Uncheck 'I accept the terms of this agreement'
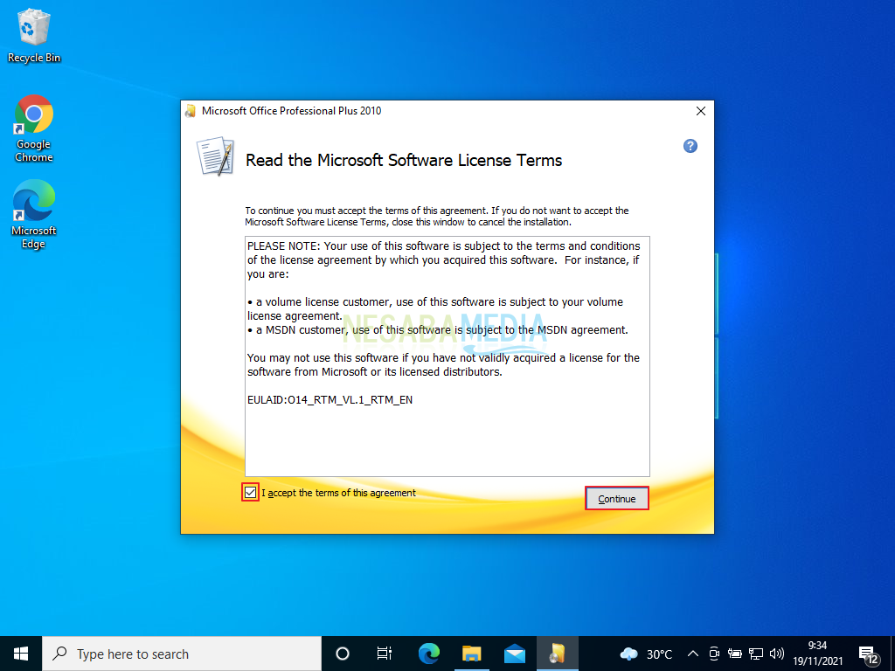Viewport: 895px width, 671px height. 250,492
